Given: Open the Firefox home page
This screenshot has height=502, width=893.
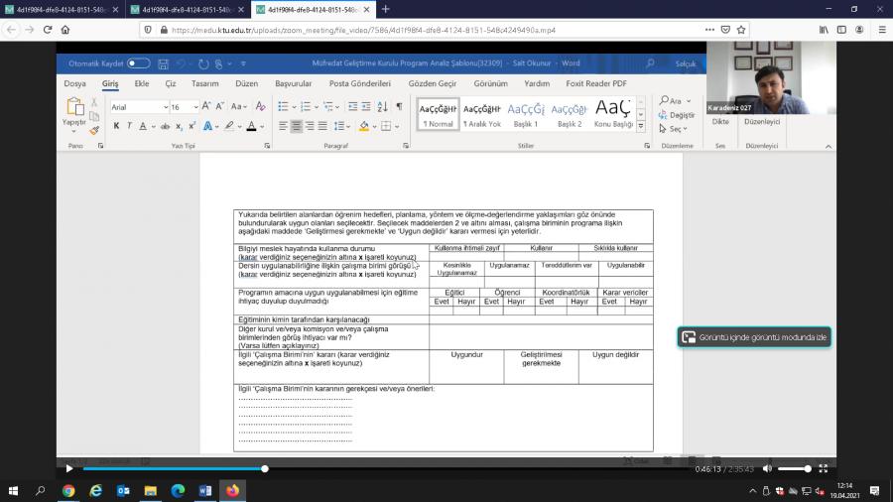Looking at the screenshot, I should pyautogui.click(x=65, y=30).
